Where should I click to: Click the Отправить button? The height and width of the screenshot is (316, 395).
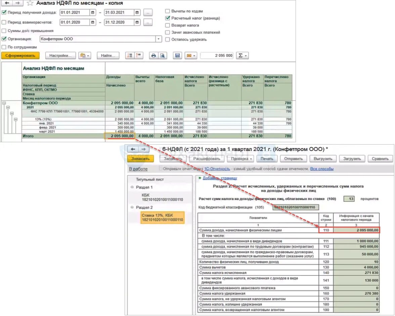point(294,159)
